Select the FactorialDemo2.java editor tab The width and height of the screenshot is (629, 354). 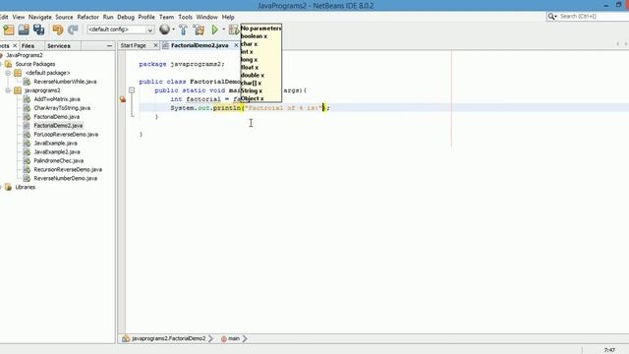(200, 46)
